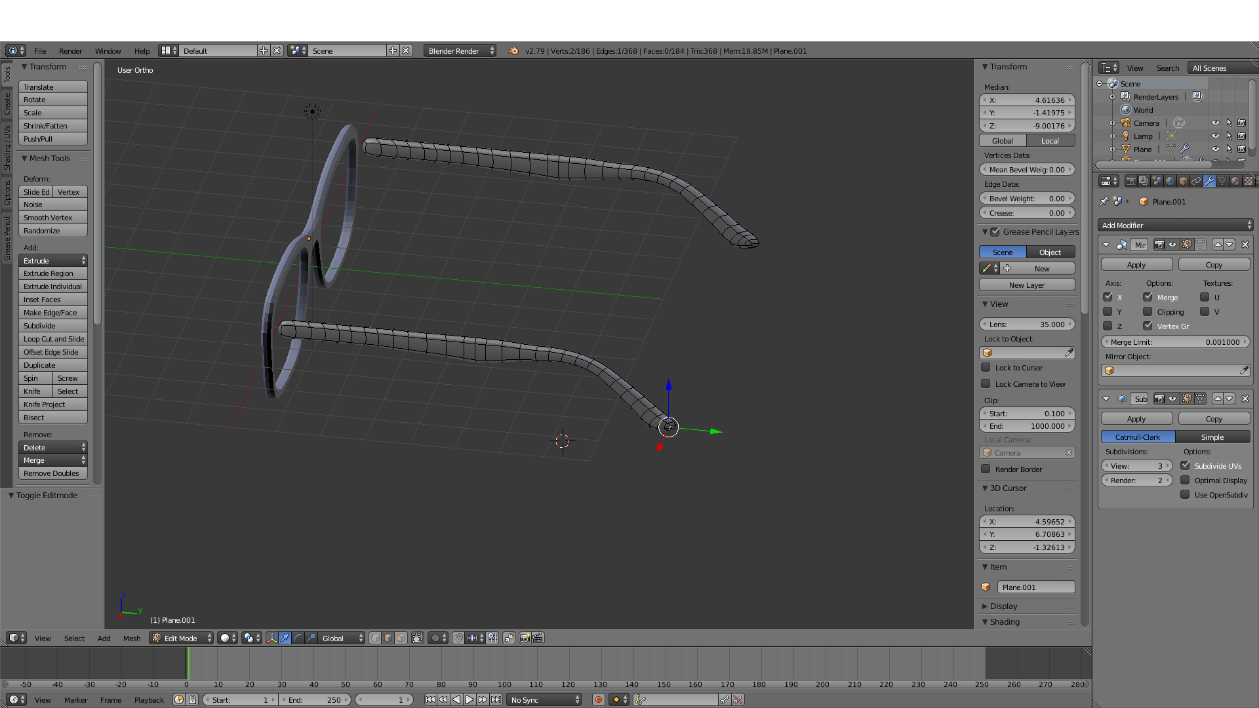The image size is (1259, 708).
Task: Open the Extrude dropdown
Action: (53, 261)
